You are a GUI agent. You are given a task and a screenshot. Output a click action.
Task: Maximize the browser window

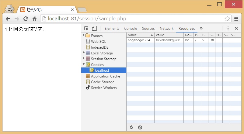(219, 4)
